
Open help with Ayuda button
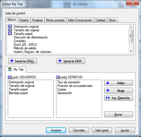point(125,130)
